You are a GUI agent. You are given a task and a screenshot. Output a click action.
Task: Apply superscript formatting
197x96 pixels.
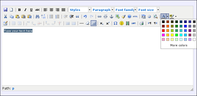[x=108, y=23]
